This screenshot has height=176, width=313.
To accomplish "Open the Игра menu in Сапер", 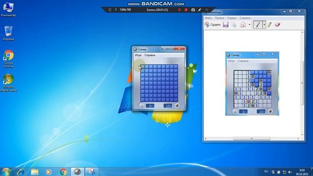I will 138,55.
